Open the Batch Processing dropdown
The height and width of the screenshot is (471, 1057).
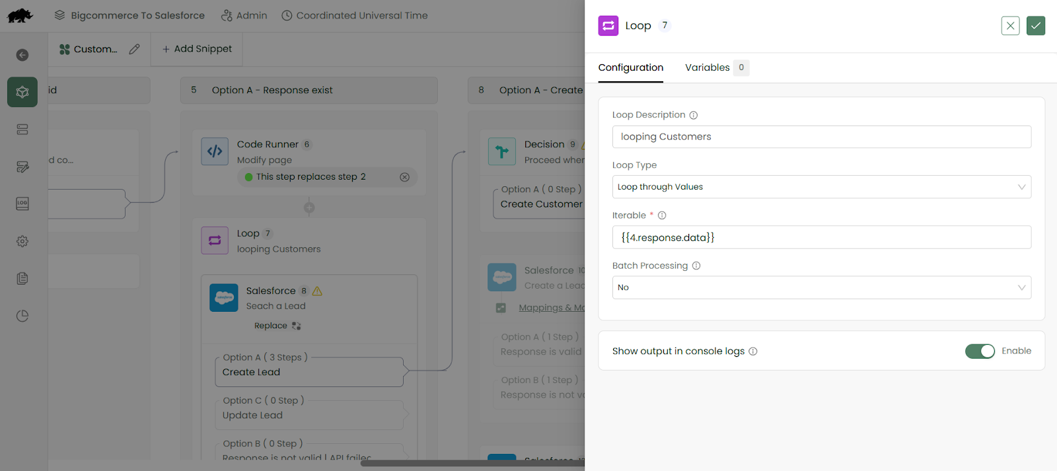tap(822, 287)
